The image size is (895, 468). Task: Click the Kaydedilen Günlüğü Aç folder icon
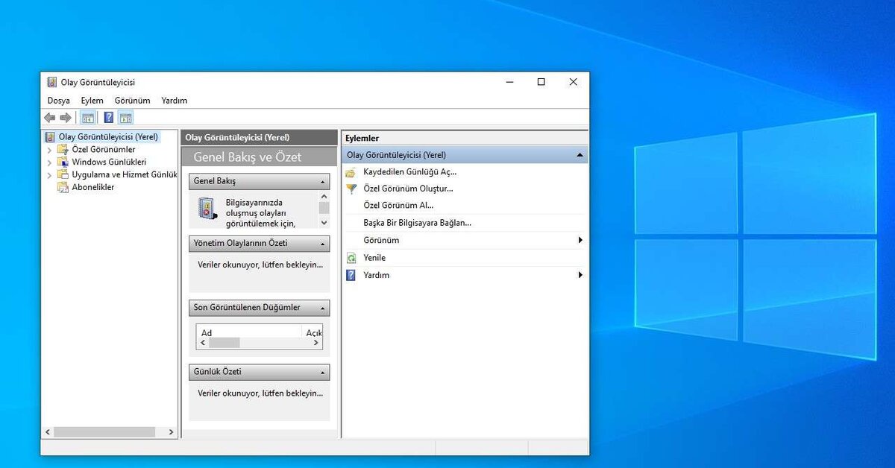click(x=351, y=172)
